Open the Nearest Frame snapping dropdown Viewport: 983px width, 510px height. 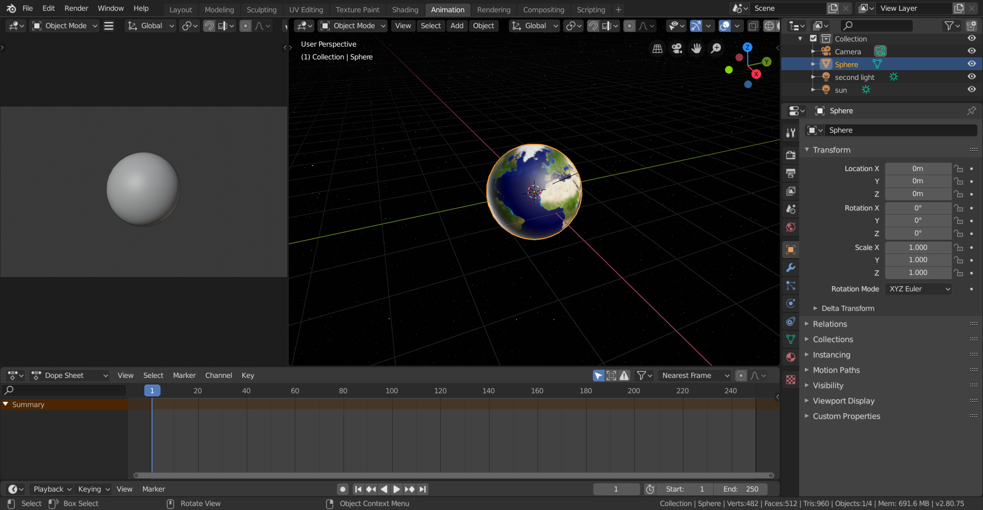(x=694, y=375)
